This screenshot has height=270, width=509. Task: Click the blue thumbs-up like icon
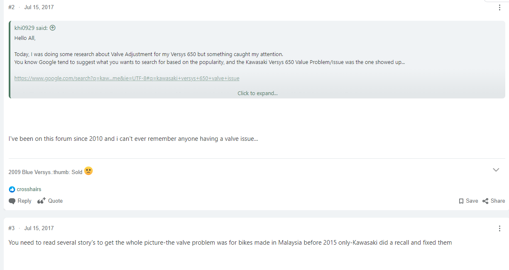point(12,189)
